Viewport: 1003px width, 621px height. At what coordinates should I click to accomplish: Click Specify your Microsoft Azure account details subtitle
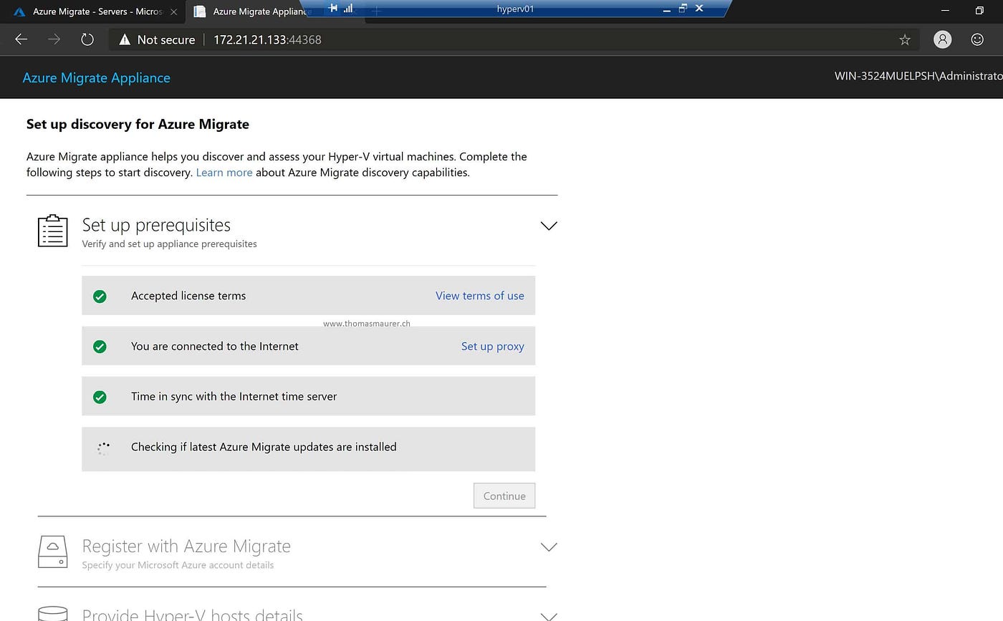[178, 565]
